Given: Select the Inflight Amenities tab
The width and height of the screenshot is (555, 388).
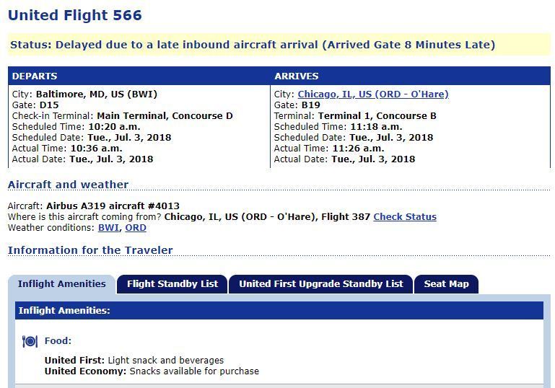Looking at the screenshot, I should coord(62,284).
